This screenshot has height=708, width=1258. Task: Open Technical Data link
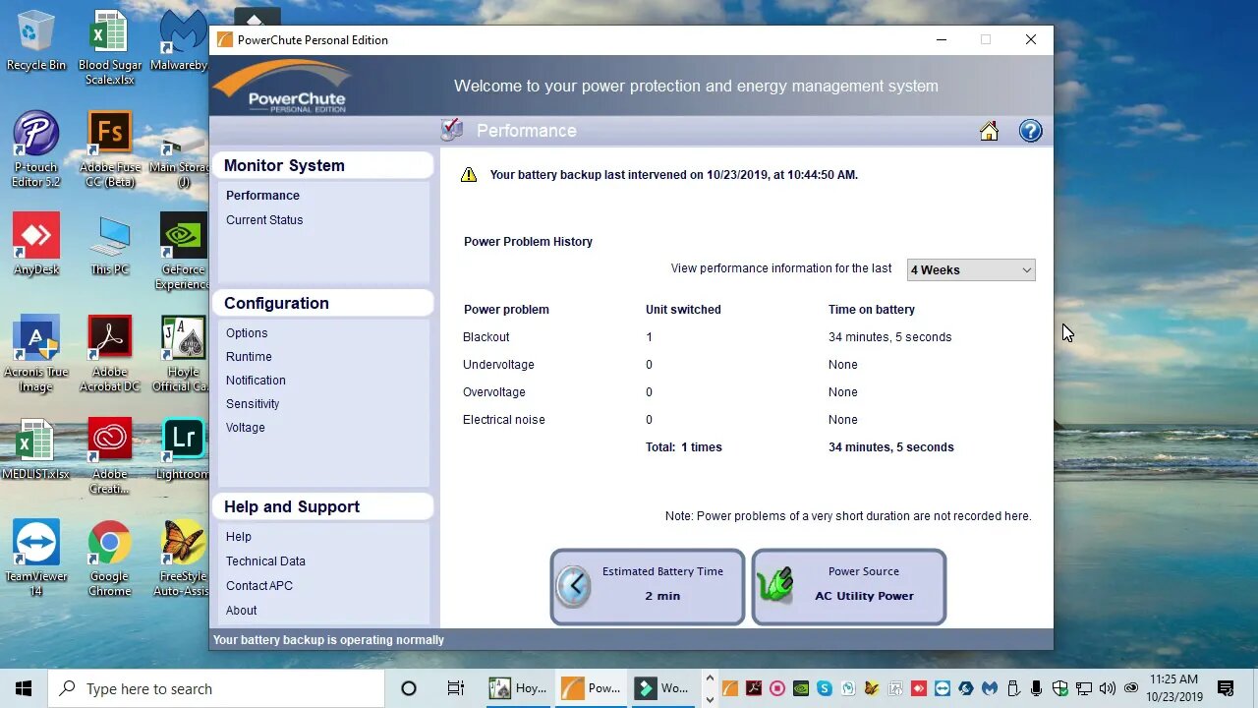[x=265, y=561]
